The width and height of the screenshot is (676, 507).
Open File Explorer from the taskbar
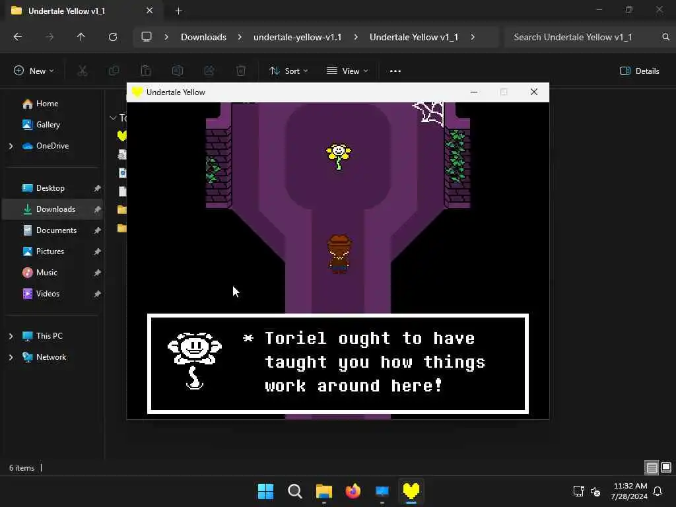coord(323,491)
